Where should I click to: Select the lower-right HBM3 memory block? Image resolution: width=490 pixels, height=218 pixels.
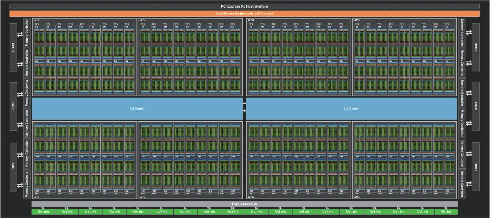tap(475, 167)
